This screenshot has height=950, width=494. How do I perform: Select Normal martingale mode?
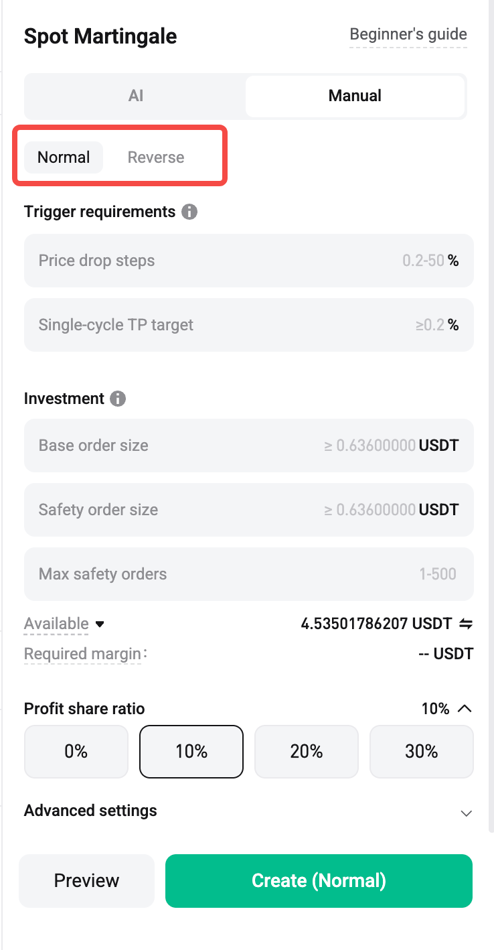[64, 157]
